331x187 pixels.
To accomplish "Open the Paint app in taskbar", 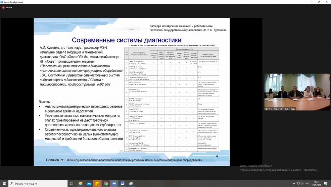I will click(x=131, y=183).
